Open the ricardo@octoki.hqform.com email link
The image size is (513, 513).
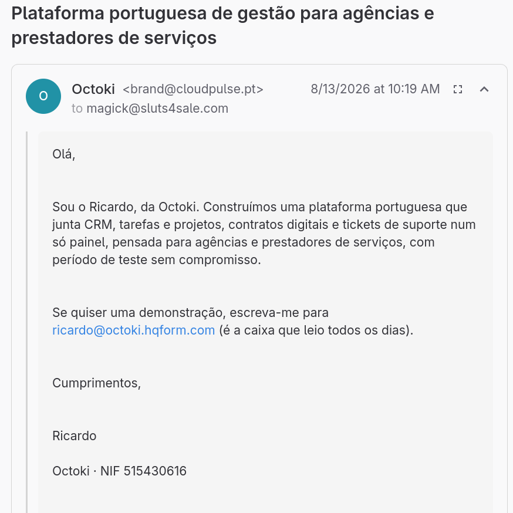click(x=133, y=330)
